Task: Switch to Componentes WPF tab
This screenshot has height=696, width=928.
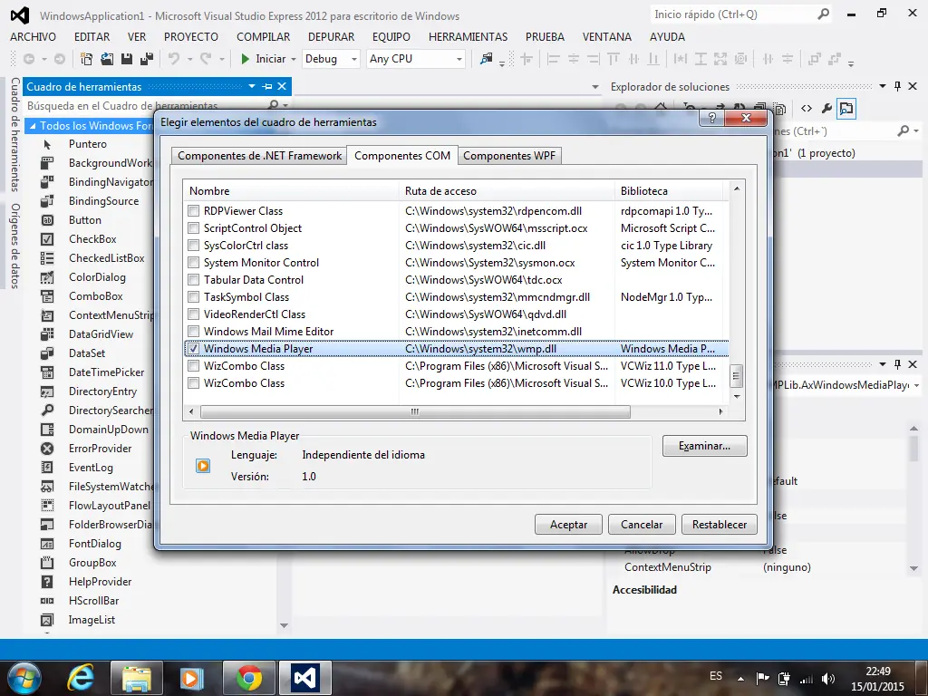Action: coord(509,156)
